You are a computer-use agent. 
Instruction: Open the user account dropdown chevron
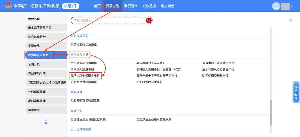point(292,6)
